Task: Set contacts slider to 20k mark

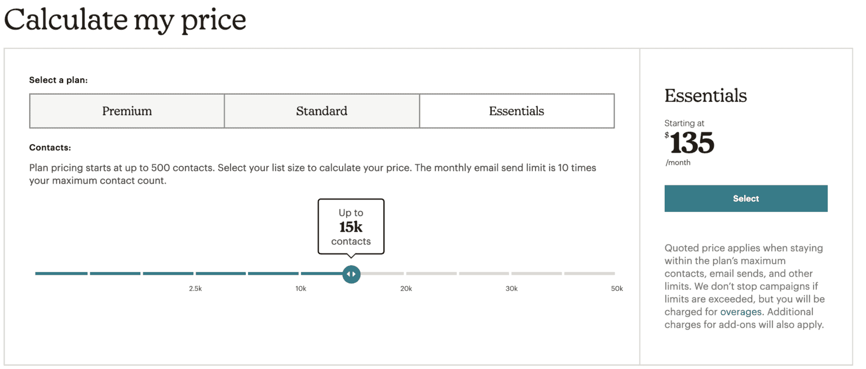Action: tap(406, 288)
